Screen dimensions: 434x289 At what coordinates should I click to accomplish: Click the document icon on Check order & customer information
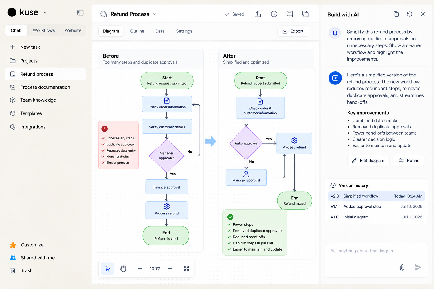tap(260, 102)
